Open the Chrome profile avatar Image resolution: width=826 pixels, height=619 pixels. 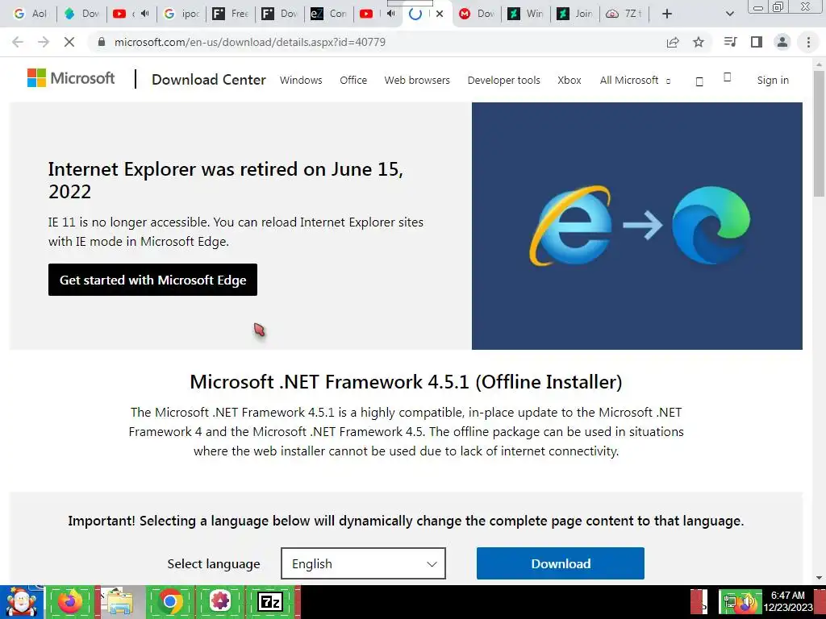click(x=782, y=42)
